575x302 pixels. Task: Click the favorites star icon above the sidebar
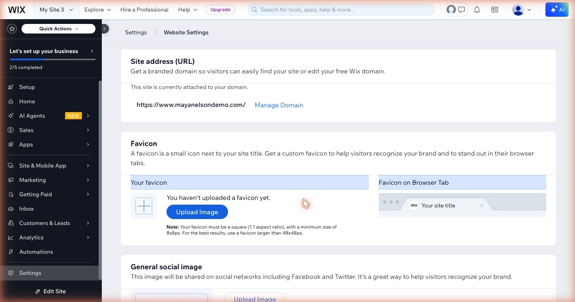(x=12, y=29)
